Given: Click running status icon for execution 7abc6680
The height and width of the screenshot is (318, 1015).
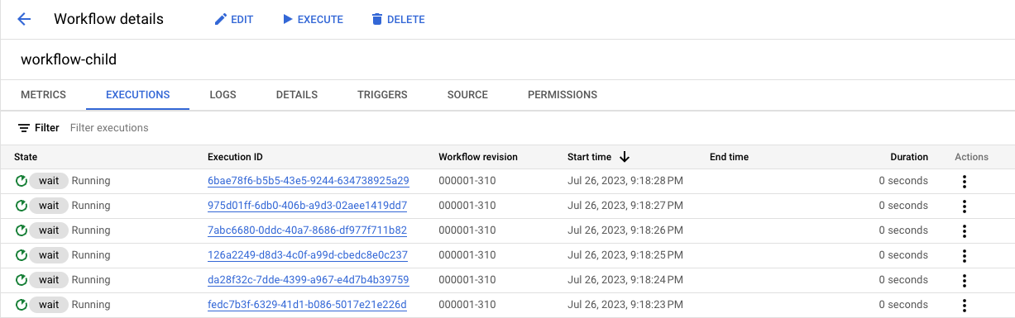Looking at the screenshot, I should [x=21, y=230].
